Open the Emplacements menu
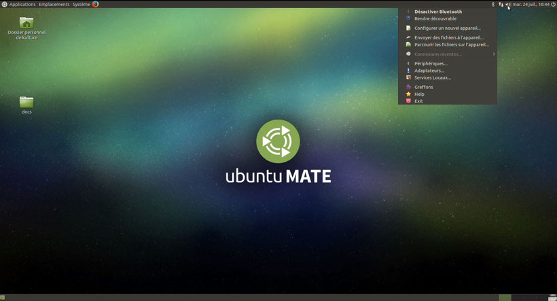The height and width of the screenshot is (301, 557). click(x=54, y=4)
